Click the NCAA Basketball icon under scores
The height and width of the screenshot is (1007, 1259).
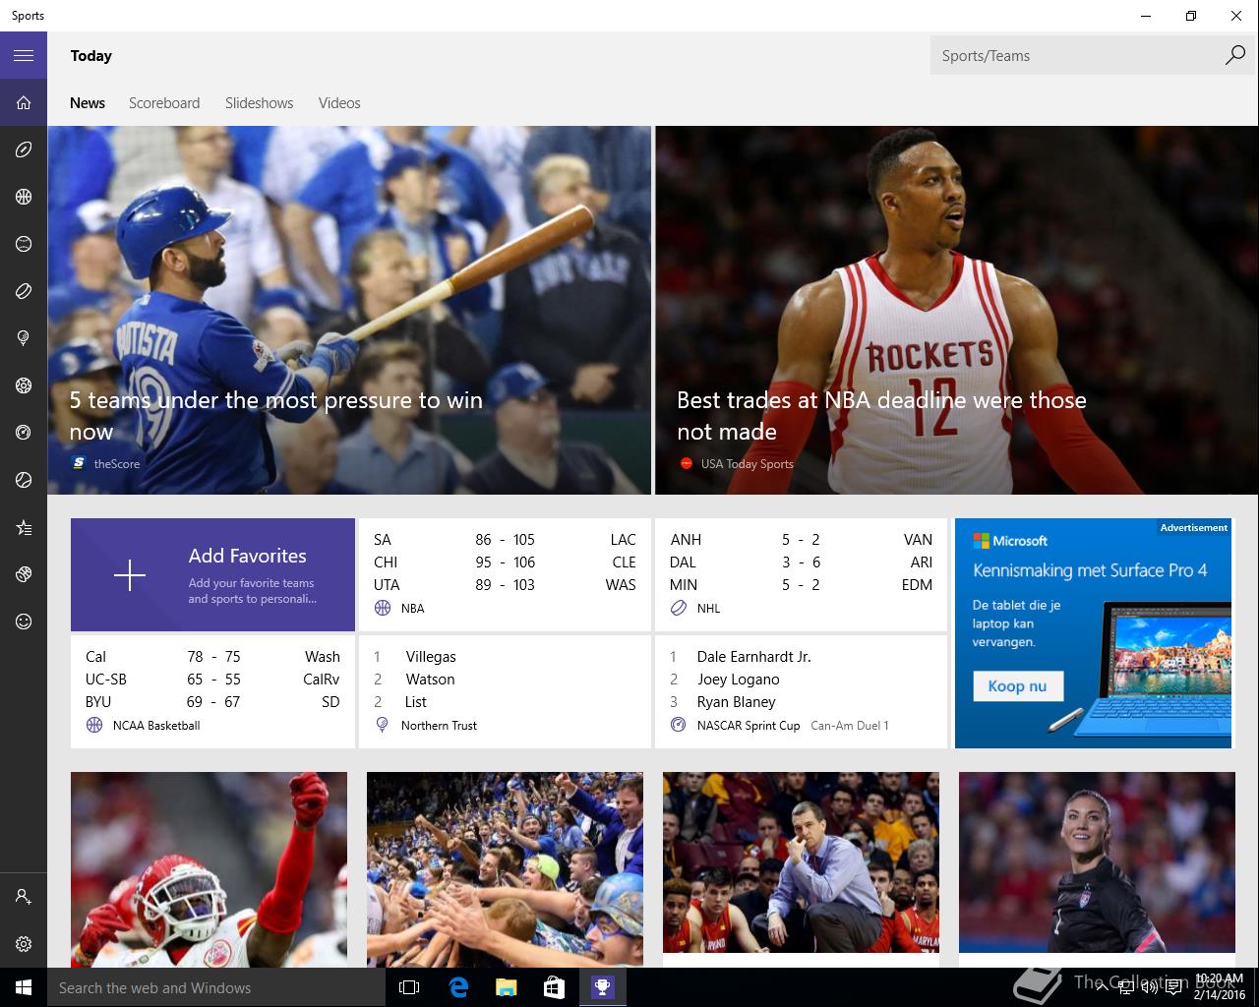[94, 726]
